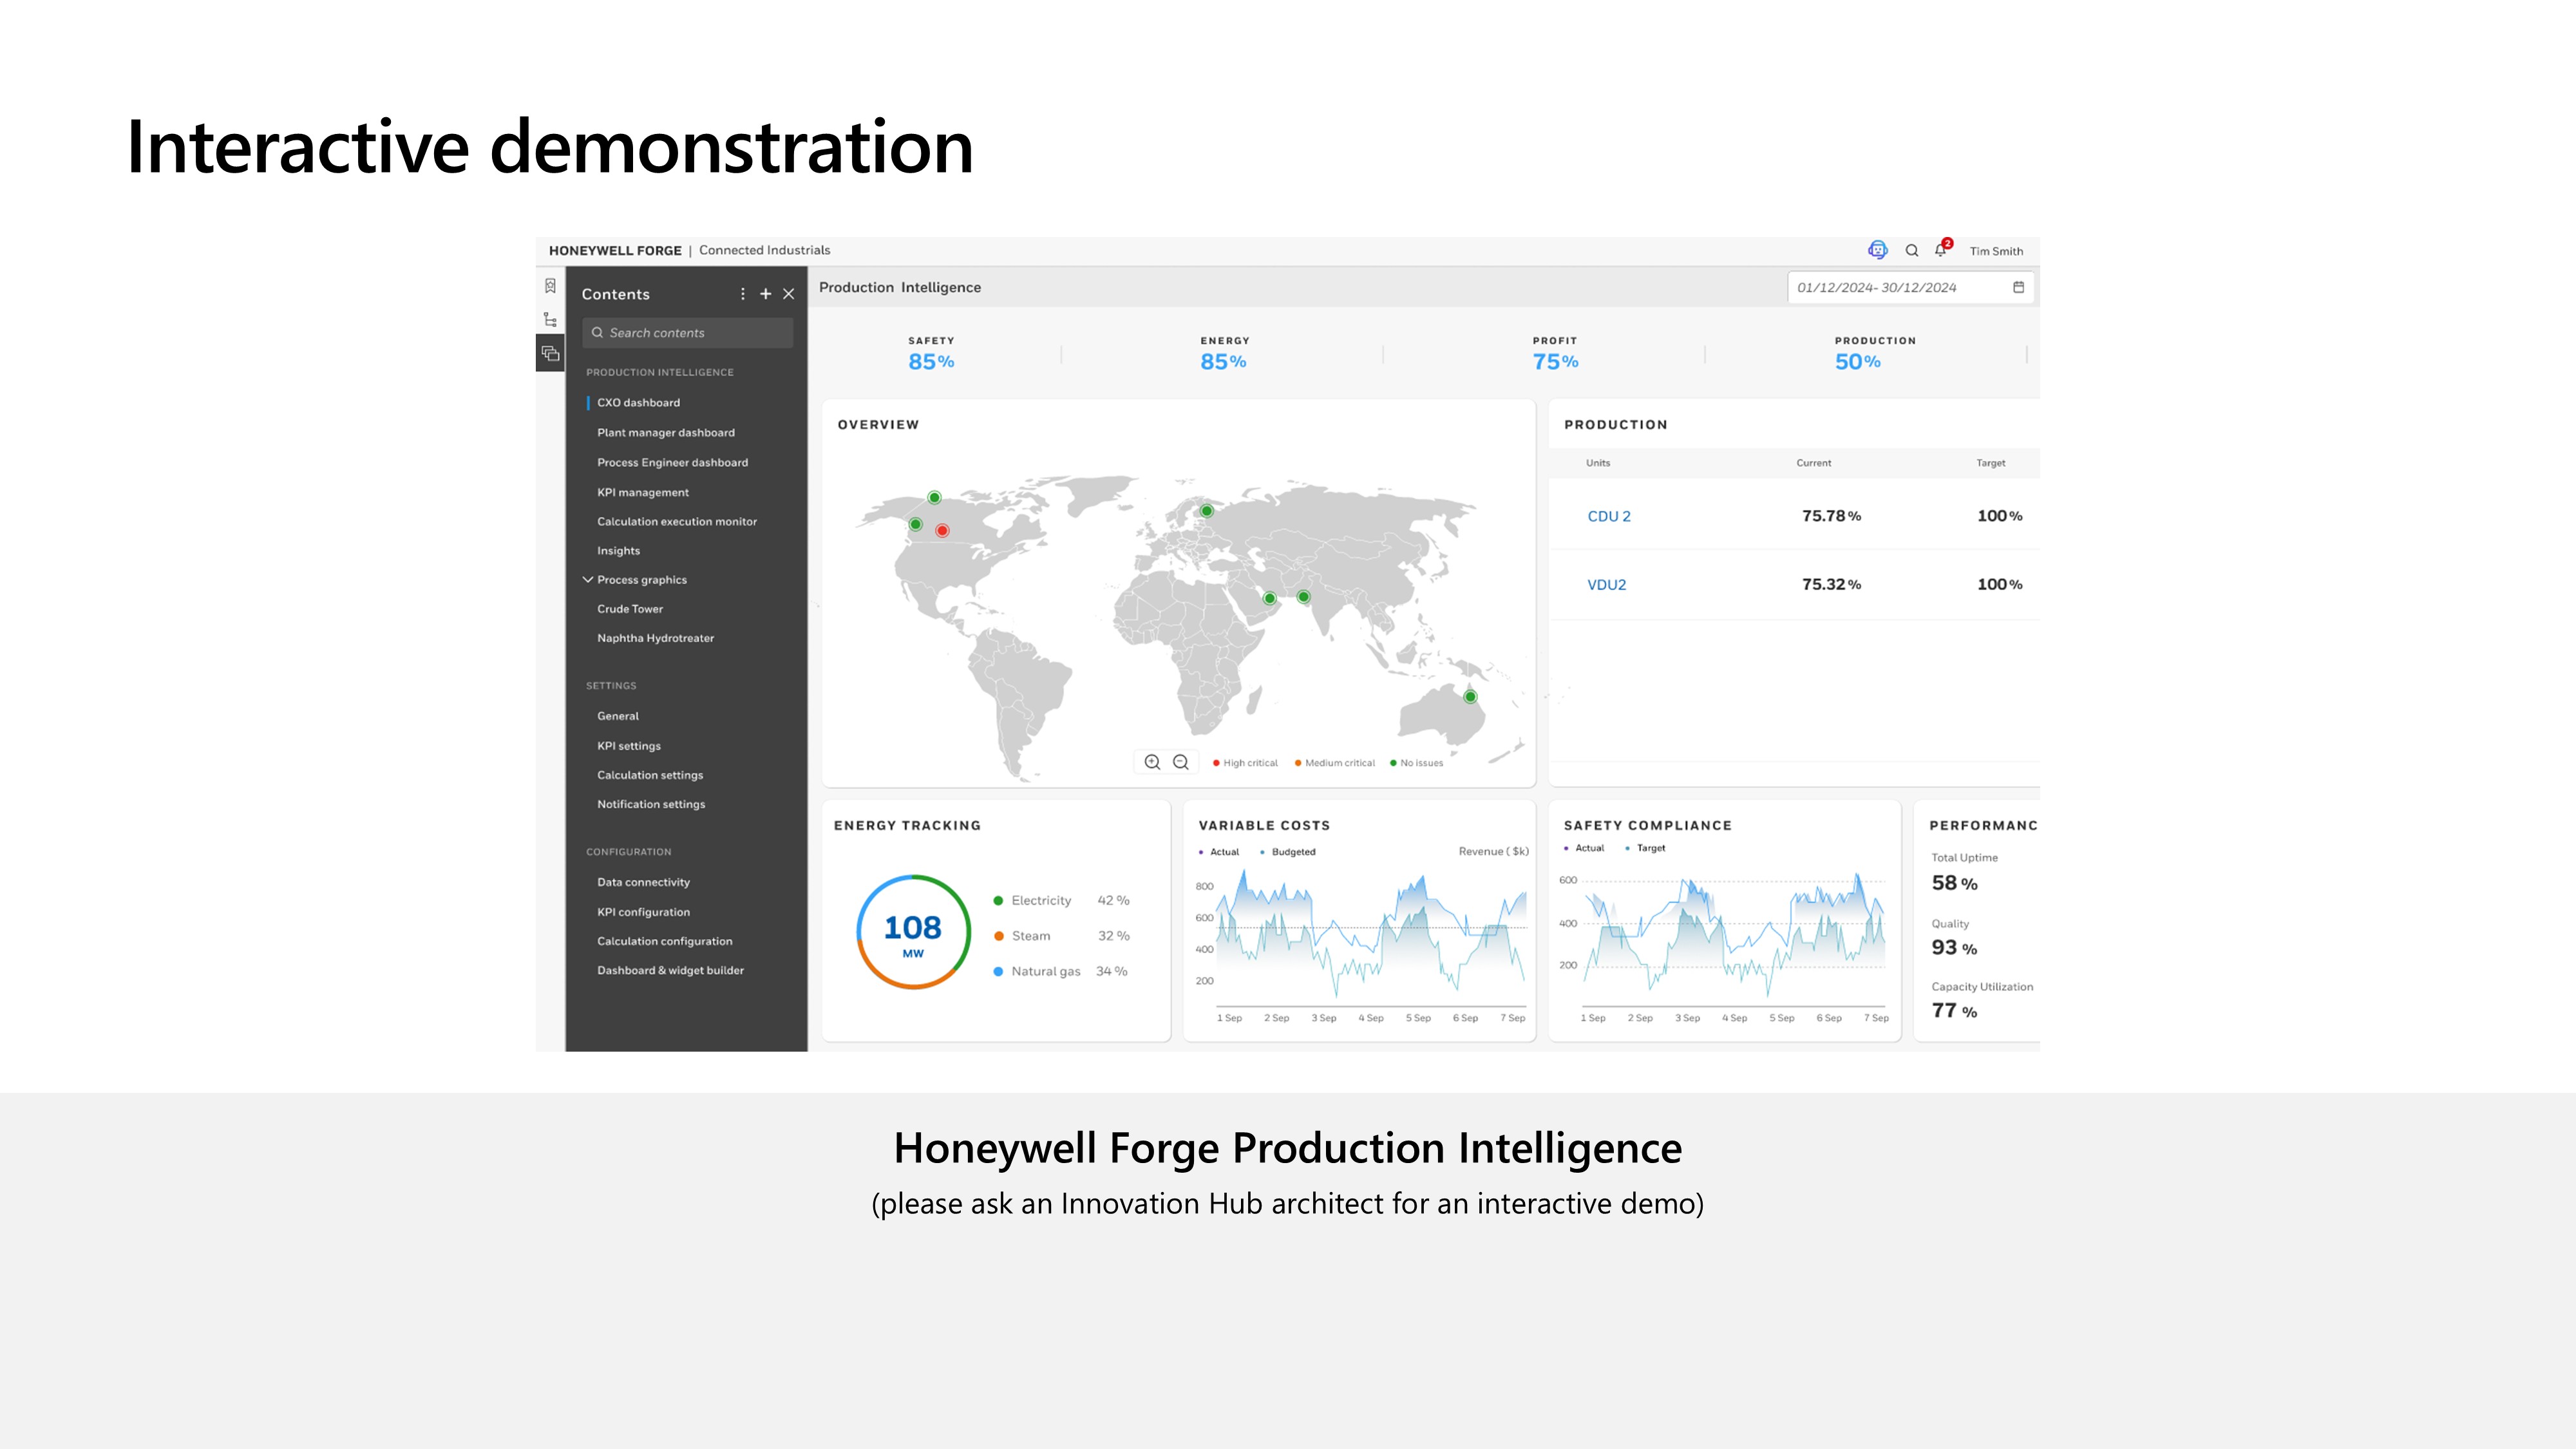Open the CDU 2 unit link

point(1609,516)
